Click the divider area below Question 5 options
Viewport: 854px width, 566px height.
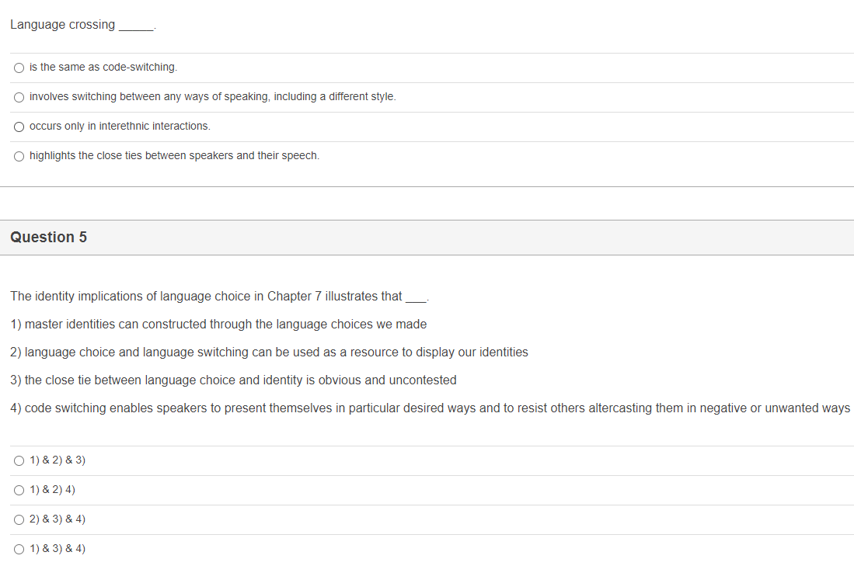click(x=427, y=563)
